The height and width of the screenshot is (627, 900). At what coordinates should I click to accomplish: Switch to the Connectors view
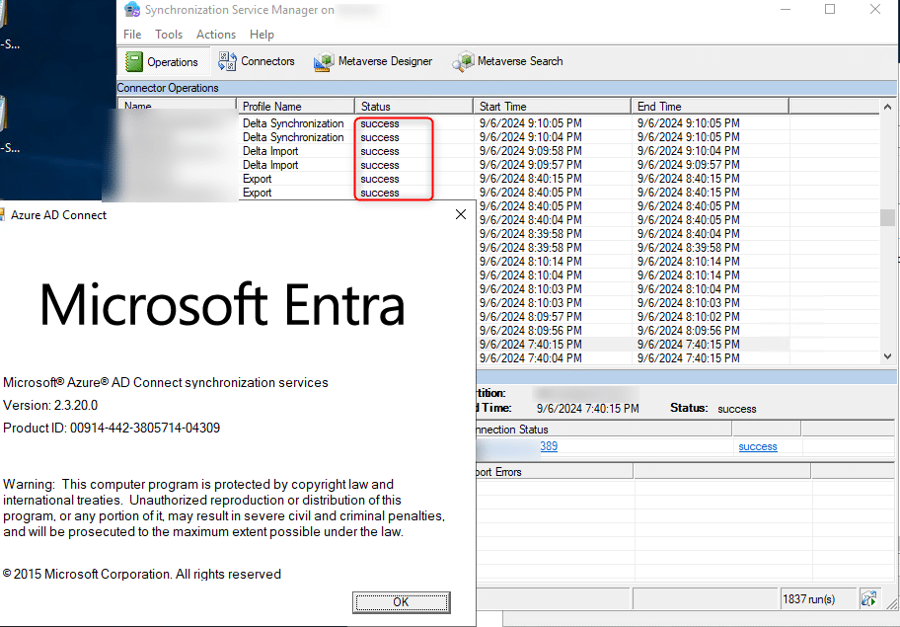pyautogui.click(x=257, y=61)
